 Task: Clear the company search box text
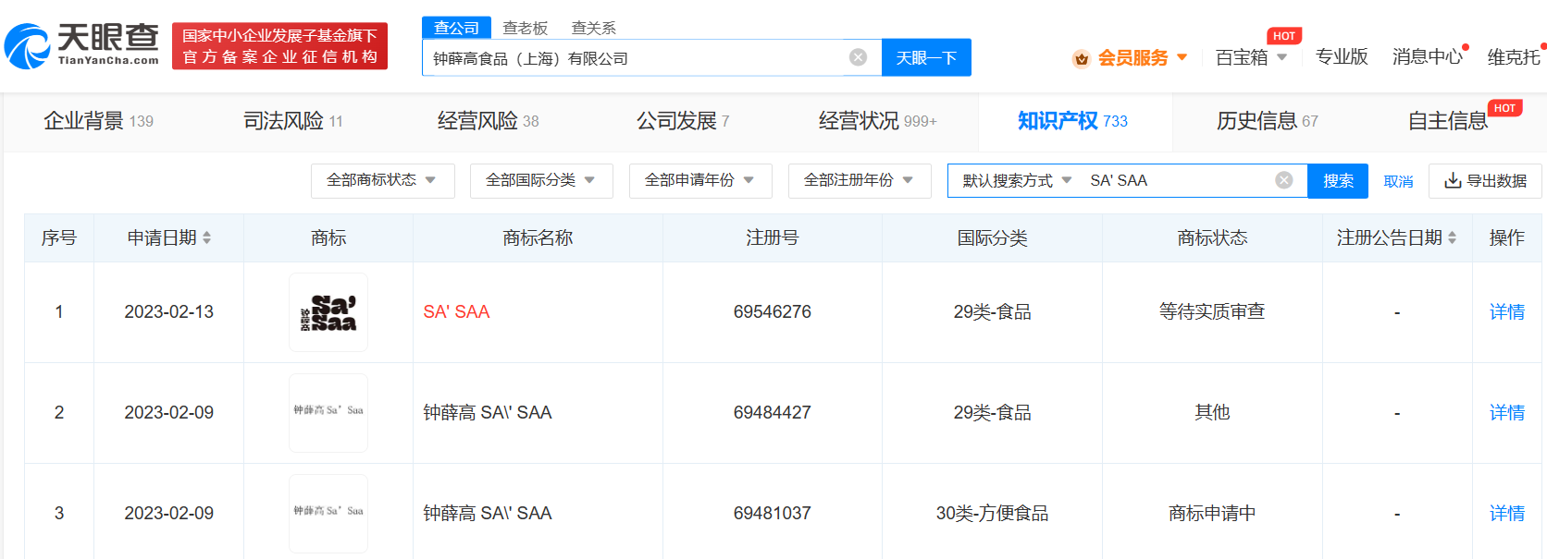click(859, 57)
